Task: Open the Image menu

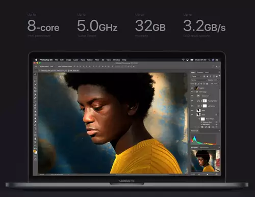Action: click(x=68, y=60)
